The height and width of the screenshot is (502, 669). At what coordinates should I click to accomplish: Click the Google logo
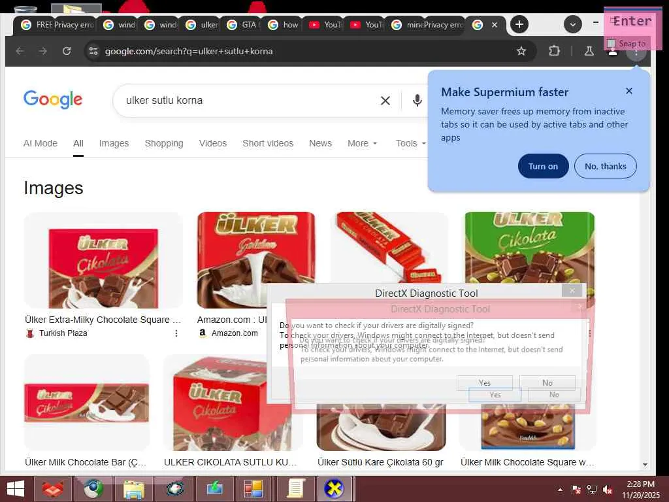click(53, 99)
